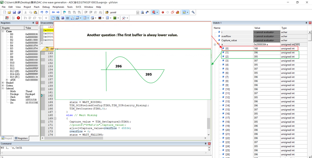Expand the Banked register group
Screen dimensions: 312x158
tap(3, 83)
